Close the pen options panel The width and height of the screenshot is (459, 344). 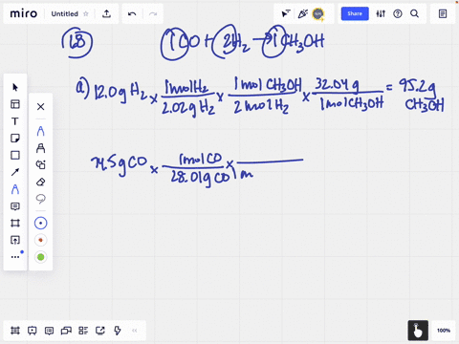40,106
